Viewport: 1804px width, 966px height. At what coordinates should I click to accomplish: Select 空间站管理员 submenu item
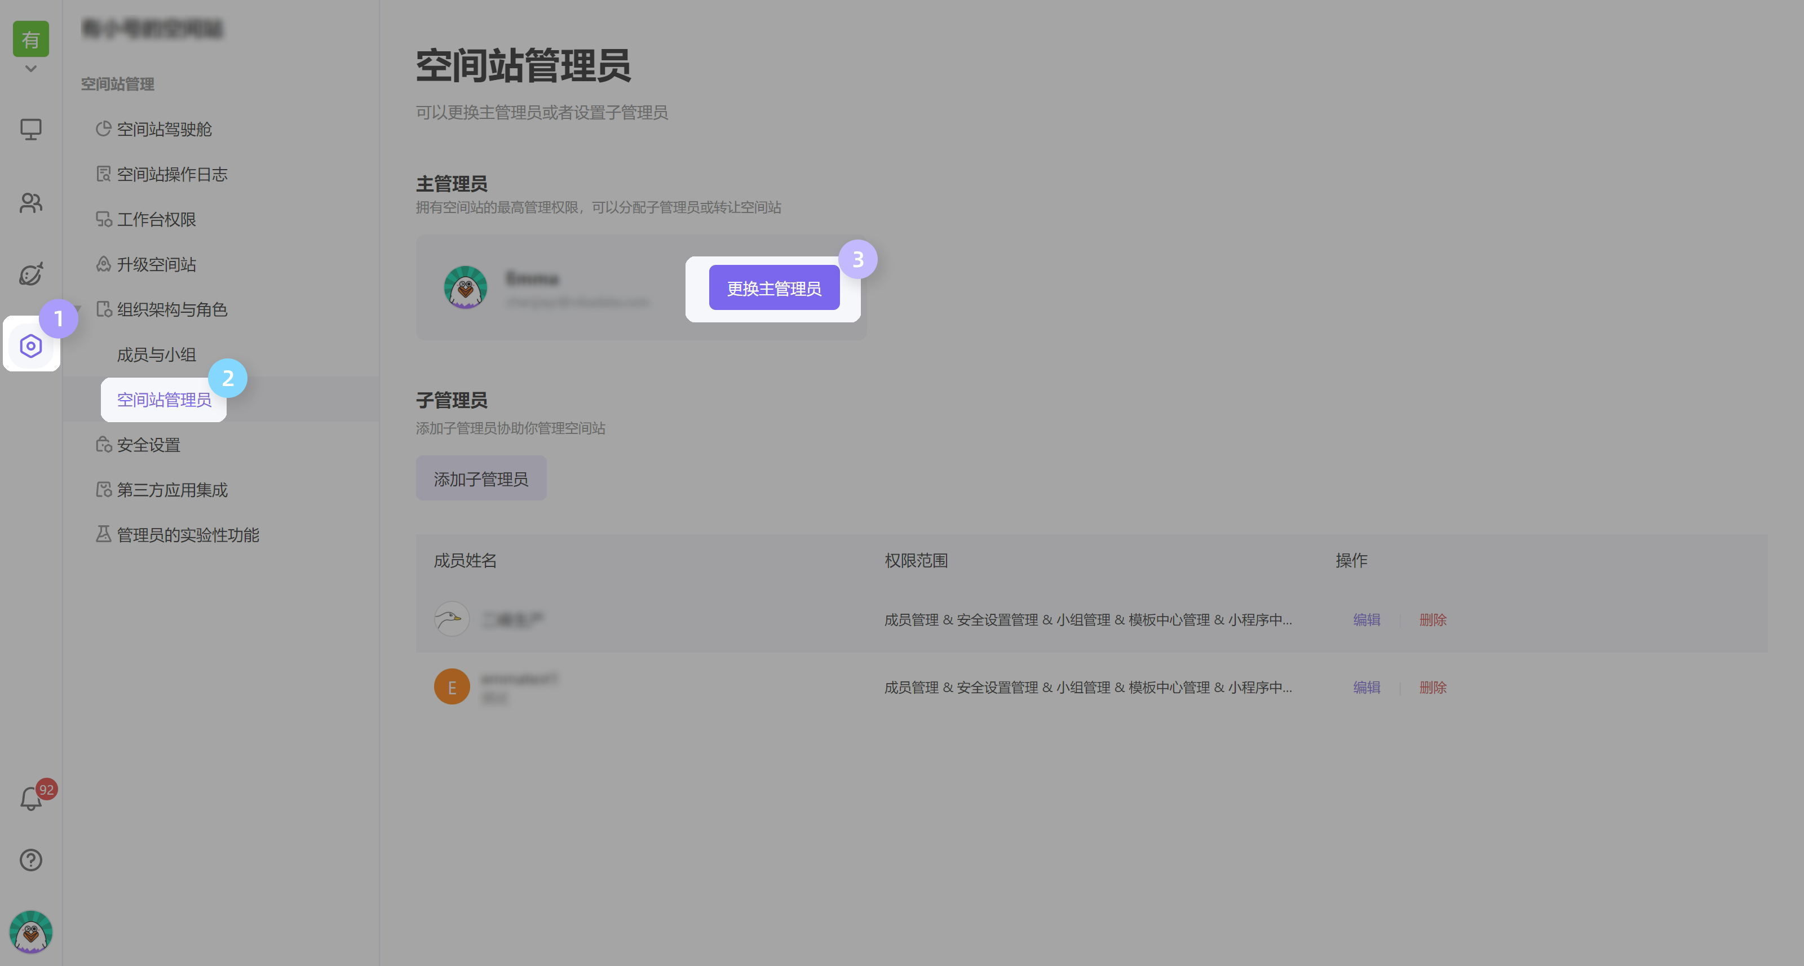tap(164, 400)
